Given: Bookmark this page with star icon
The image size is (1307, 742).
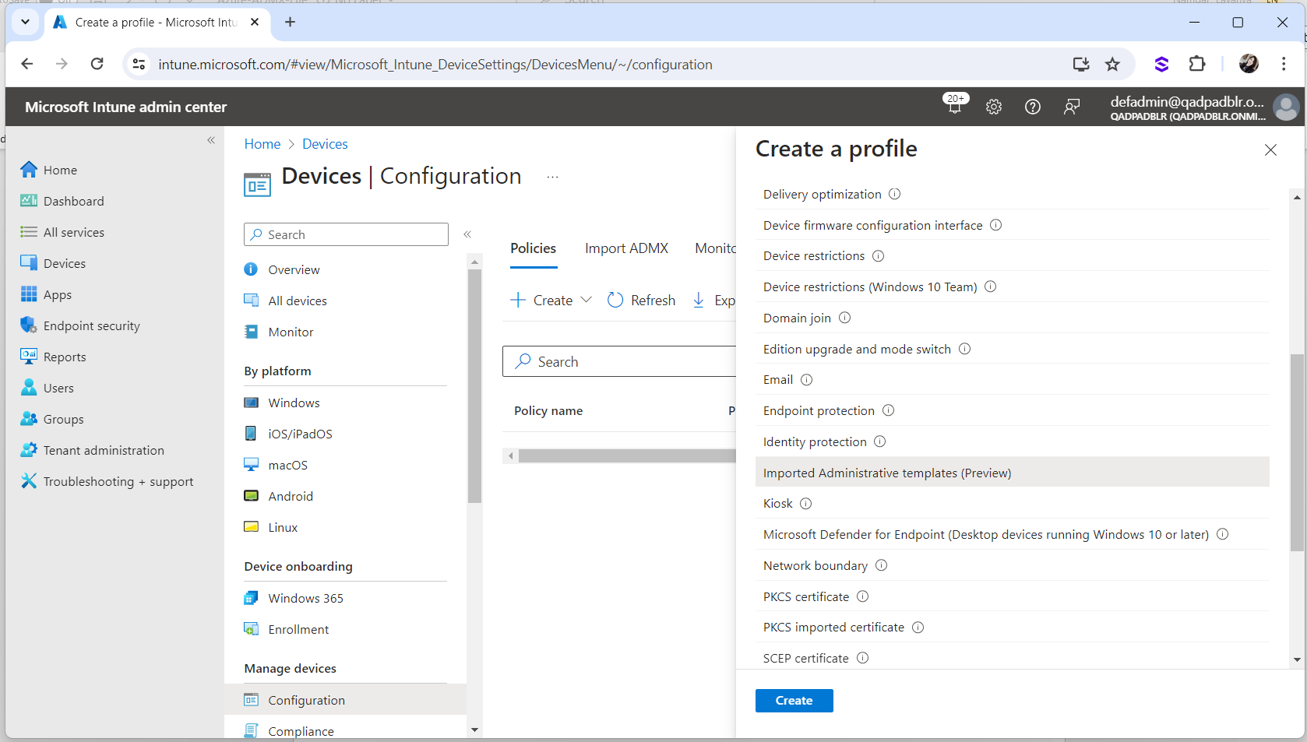Looking at the screenshot, I should point(1112,64).
